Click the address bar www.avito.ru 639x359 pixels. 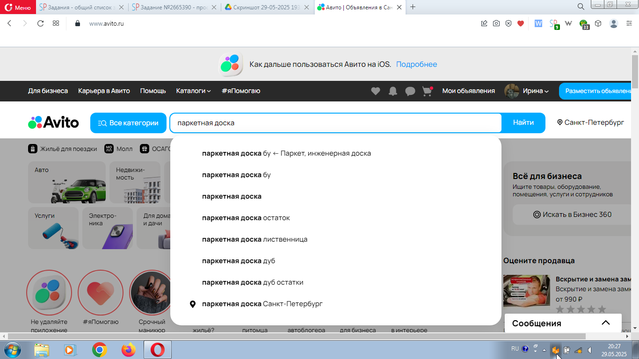pos(106,23)
